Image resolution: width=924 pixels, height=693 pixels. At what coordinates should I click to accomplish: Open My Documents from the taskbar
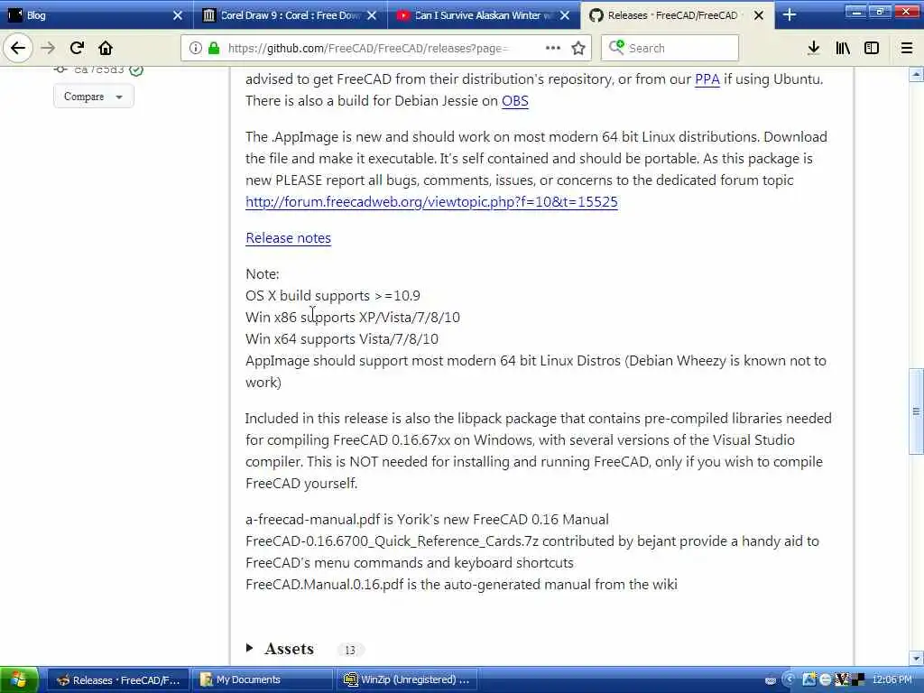point(263,680)
